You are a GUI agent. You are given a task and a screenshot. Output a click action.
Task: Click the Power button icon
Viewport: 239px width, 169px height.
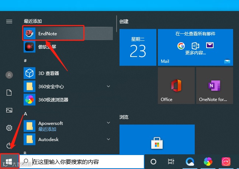coord(9,145)
